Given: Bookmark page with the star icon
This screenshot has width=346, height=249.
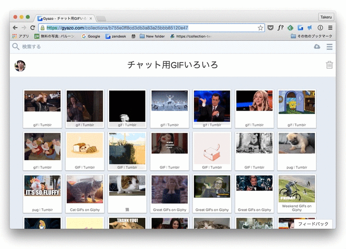Looking at the screenshot, I should (x=260, y=28).
